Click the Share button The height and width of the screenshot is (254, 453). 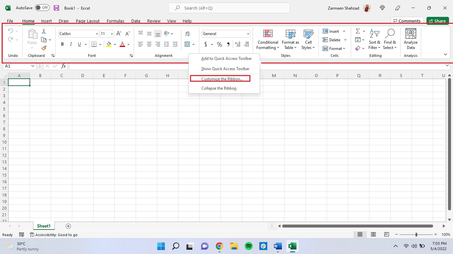437,21
